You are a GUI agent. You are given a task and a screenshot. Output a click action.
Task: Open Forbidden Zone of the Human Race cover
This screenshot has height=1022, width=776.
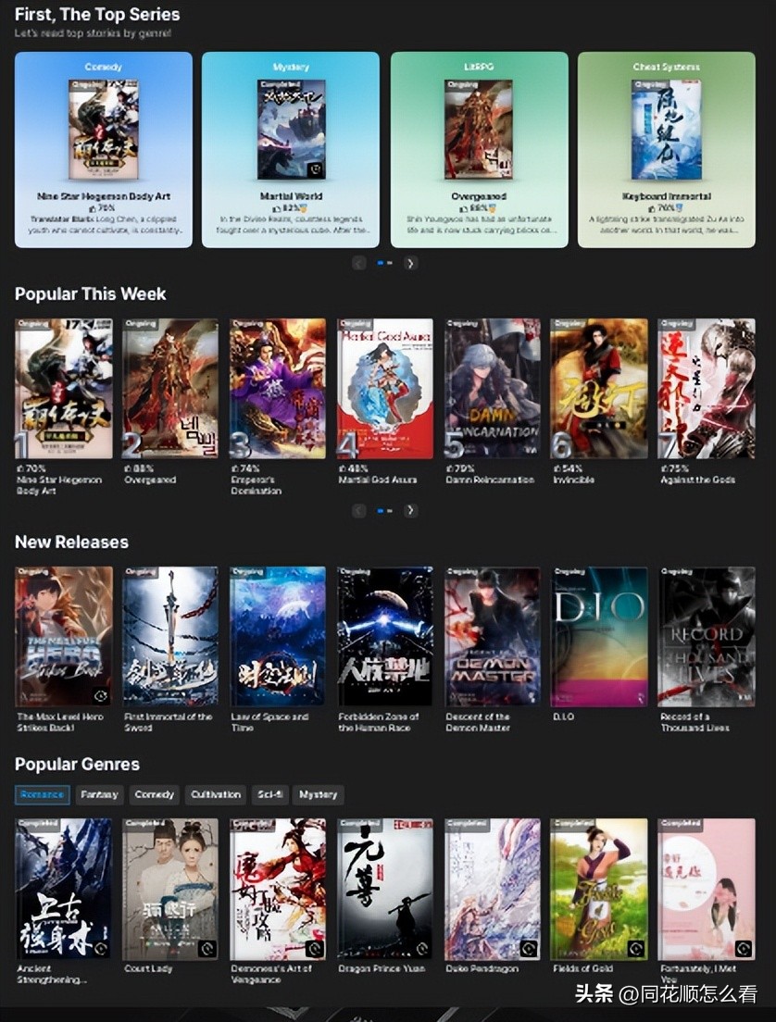384,637
